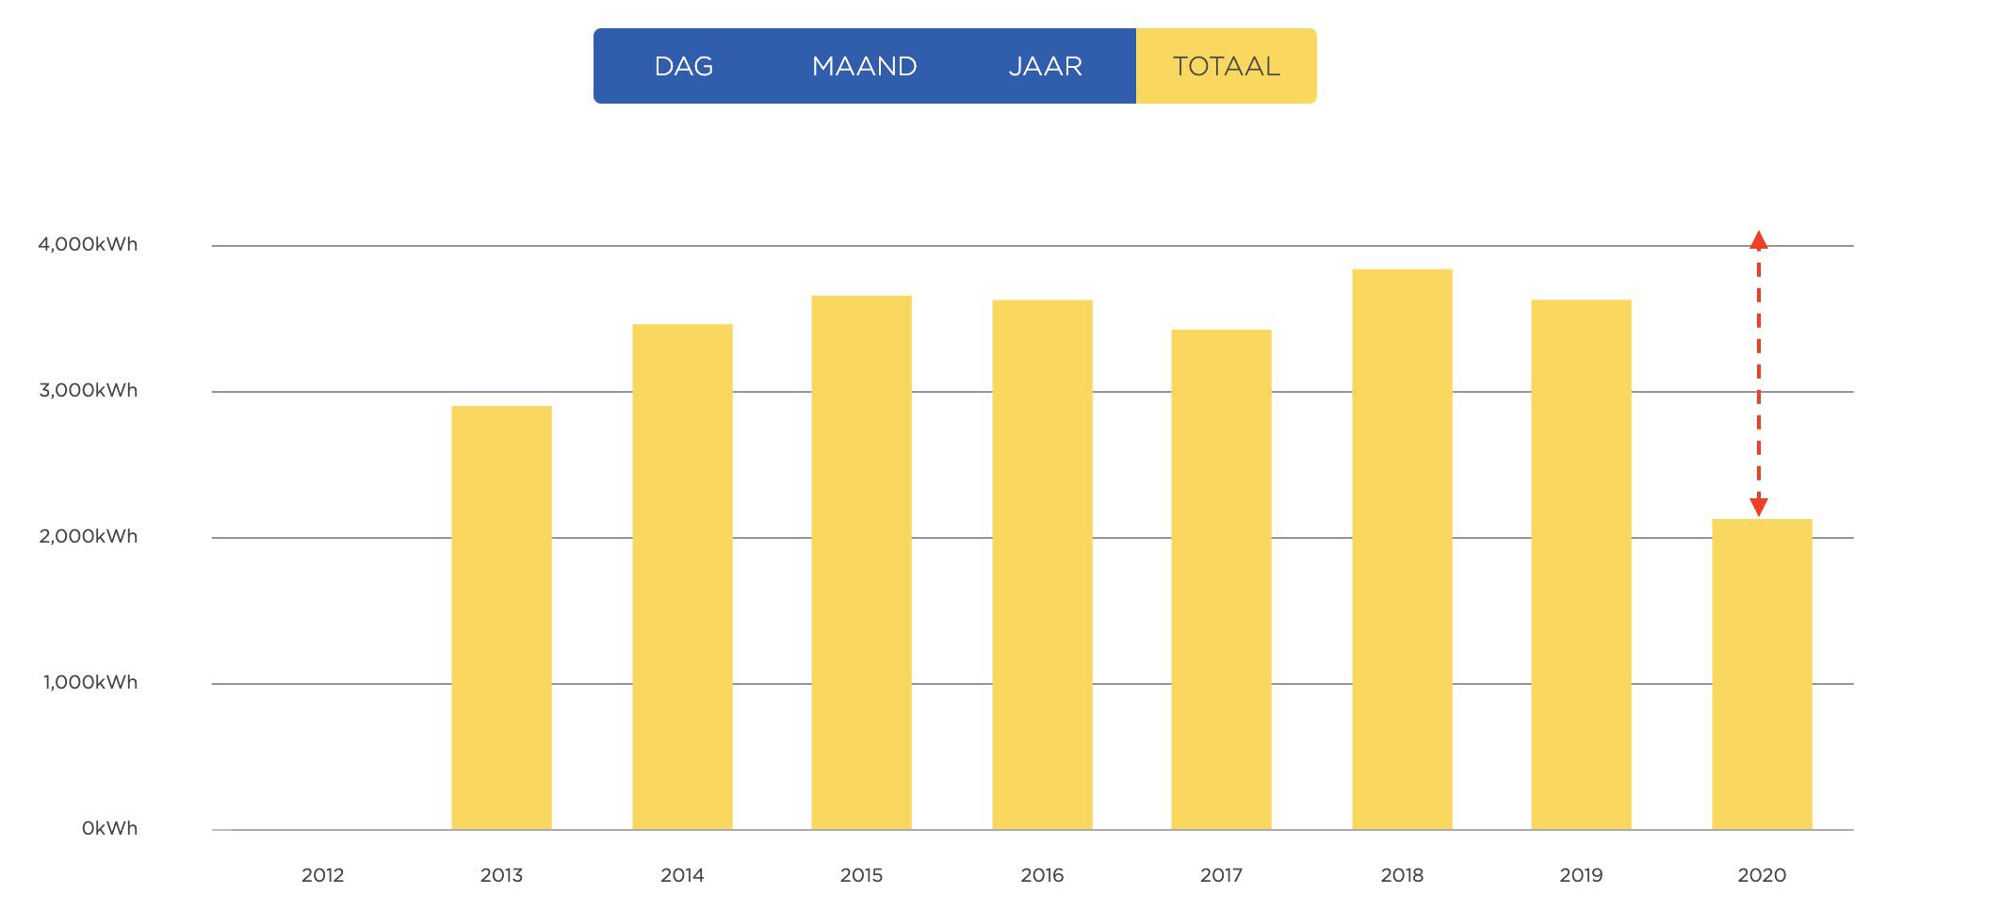Click the 2012 x-axis label
Viewport: 2001px width, 910px height.
pyautogui.click(x=322, y=875)
